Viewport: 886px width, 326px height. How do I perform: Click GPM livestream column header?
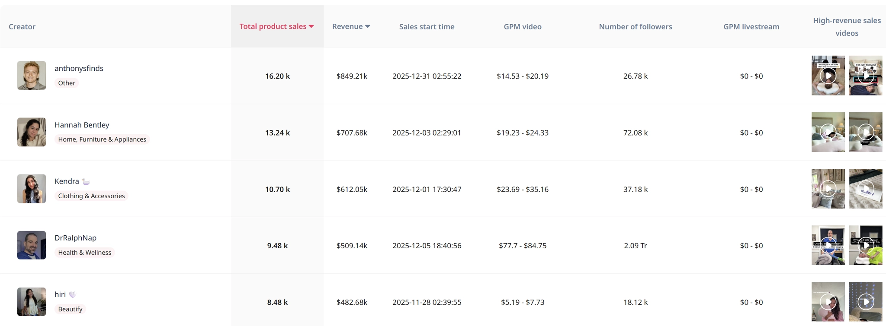click(751, 26)
